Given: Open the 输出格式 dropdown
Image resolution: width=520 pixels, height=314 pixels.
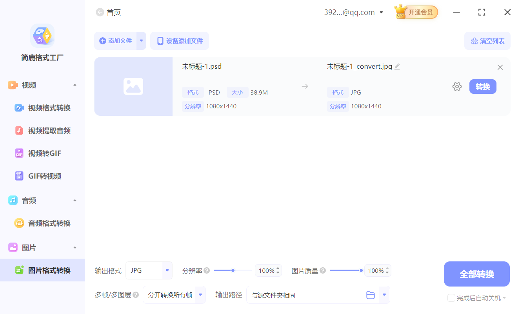Looking at the screenshot, I should click(149, 270).
